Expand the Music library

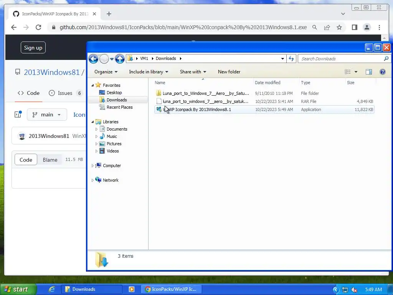pyautogui.click(x=96, y=136)
